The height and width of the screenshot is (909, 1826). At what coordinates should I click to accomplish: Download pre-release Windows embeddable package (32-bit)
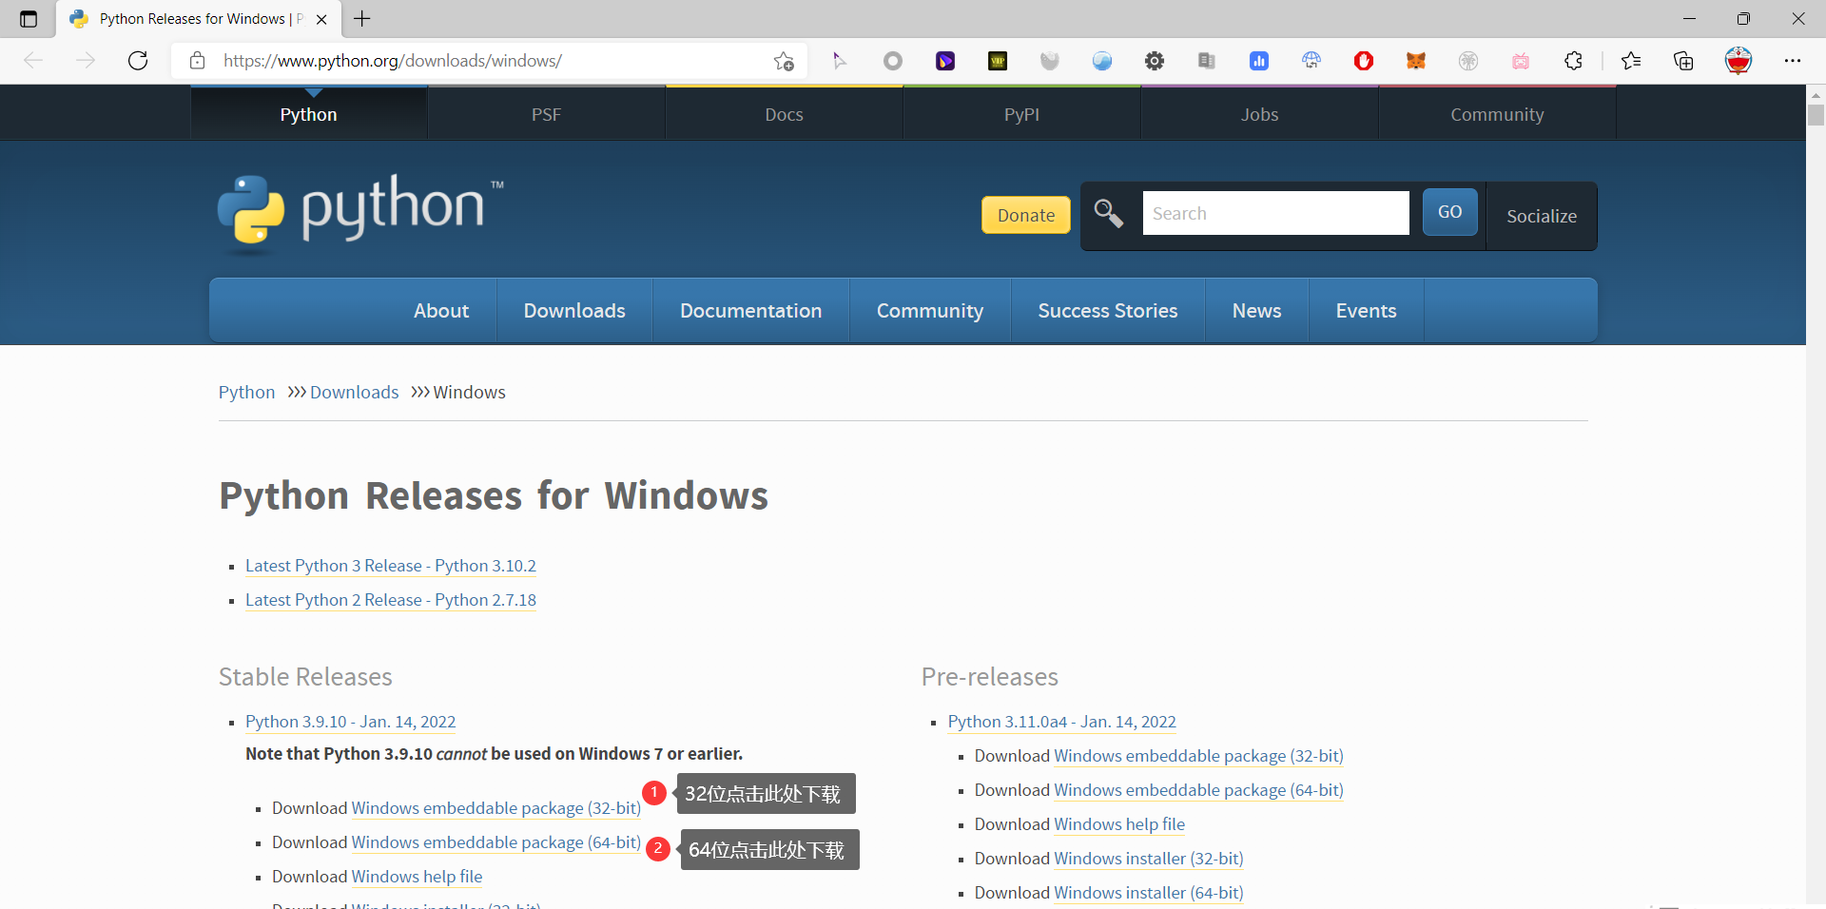point(1199,756)
